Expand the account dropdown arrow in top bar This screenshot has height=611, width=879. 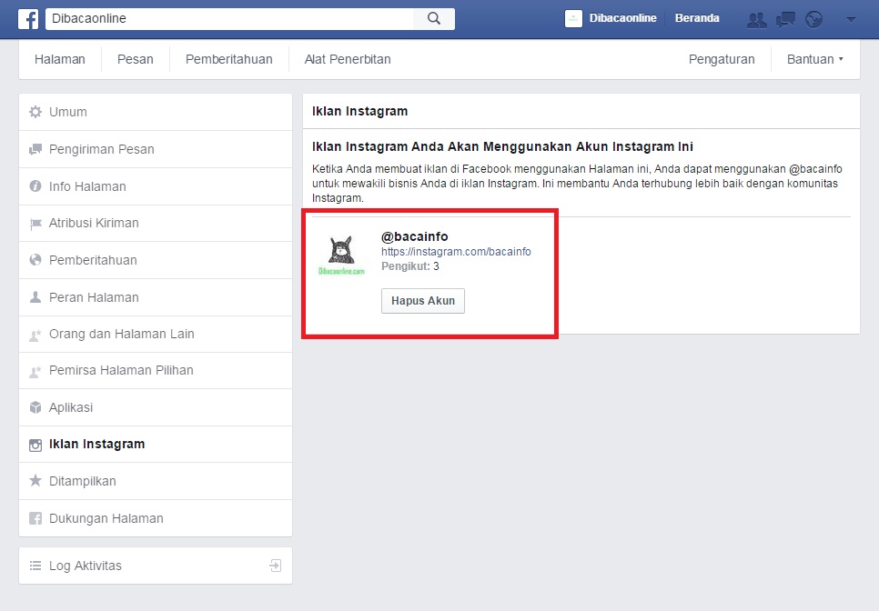click(851, 20)
